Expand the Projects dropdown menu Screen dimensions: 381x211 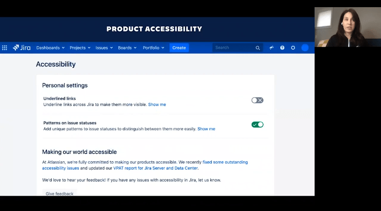click(x=80, y=48)
